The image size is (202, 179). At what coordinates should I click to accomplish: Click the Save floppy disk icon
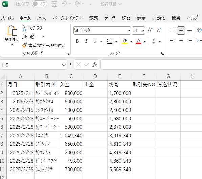(x=54, y=4)
